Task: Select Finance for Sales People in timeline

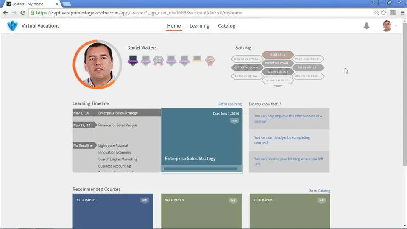Action: pyautogui.click(x=117, y=125)
